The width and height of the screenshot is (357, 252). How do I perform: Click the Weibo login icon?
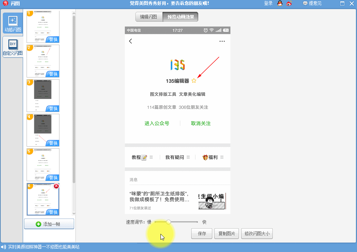coord(289,3)
